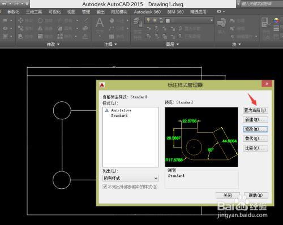Click the Redo arrow in quick access toolbar
Viewport: 283px width, 225px height.
(16, 4)
